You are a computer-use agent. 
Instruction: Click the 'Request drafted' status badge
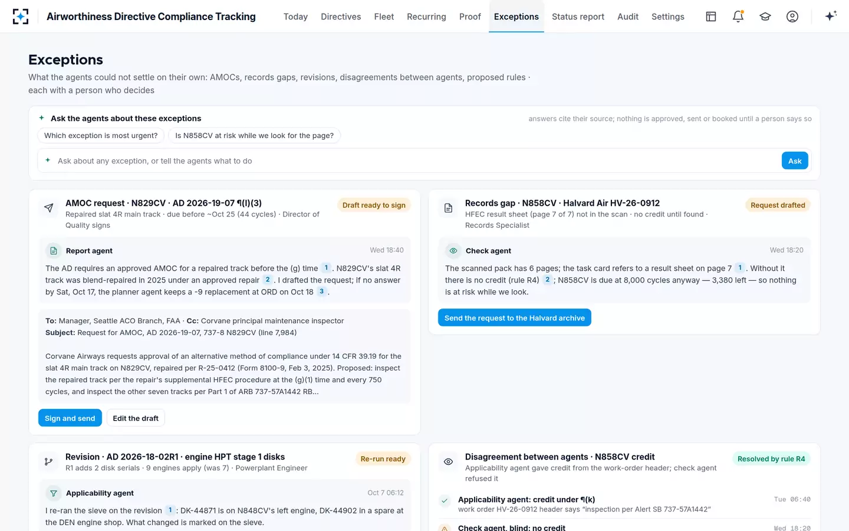(x=778, y=205)
